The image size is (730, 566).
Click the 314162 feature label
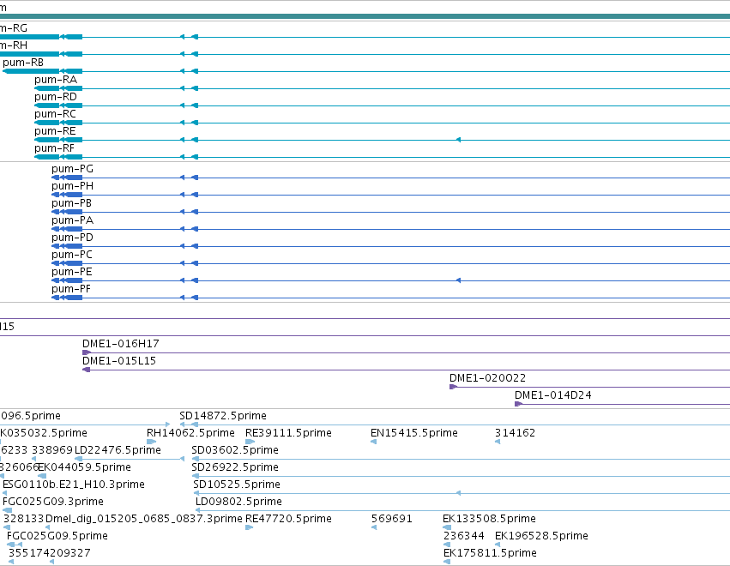[515, 433]
